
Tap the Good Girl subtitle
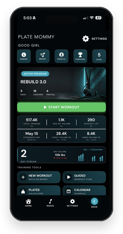pyautogui.click(x=29, y=45)
